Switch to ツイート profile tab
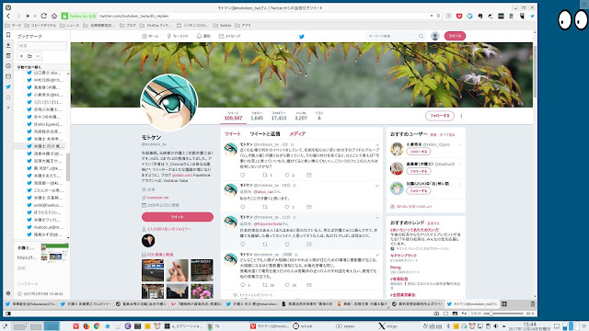 [233, 134]
